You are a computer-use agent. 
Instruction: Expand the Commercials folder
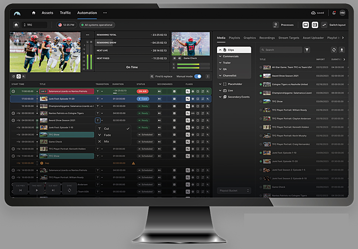click(220, 56)
